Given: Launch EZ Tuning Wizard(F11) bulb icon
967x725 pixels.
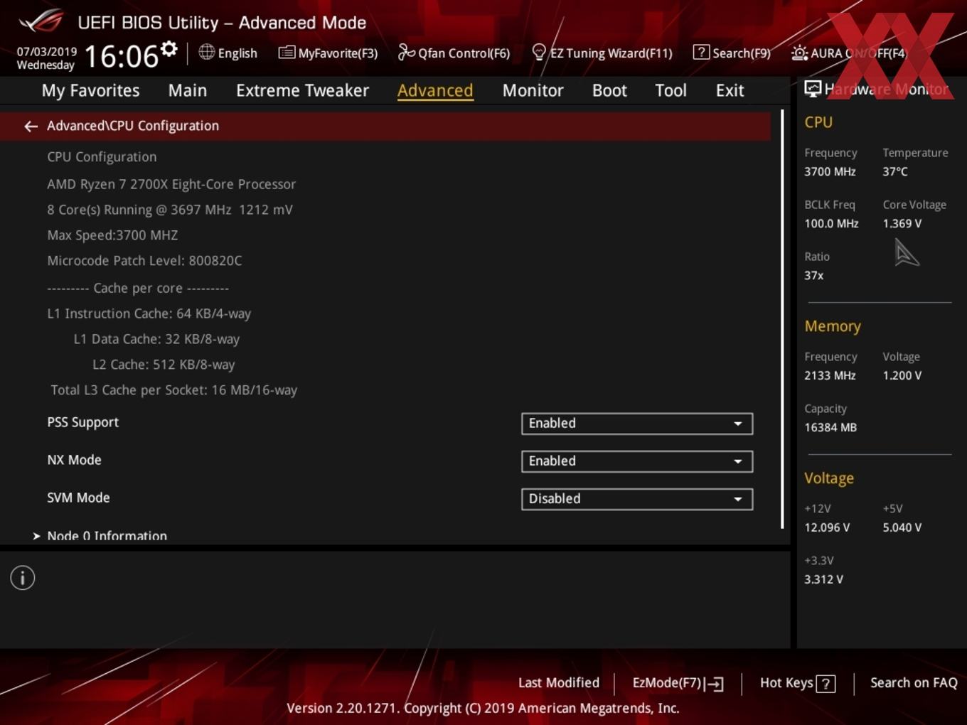Looking at the screenshot, I should click(x=539, y=53).
